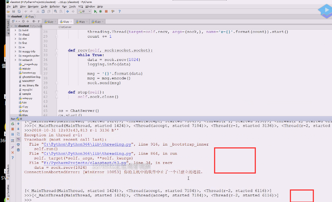Open the Favorites tool window tab
This screenshot has width=332, height=202.
(8, 192)
